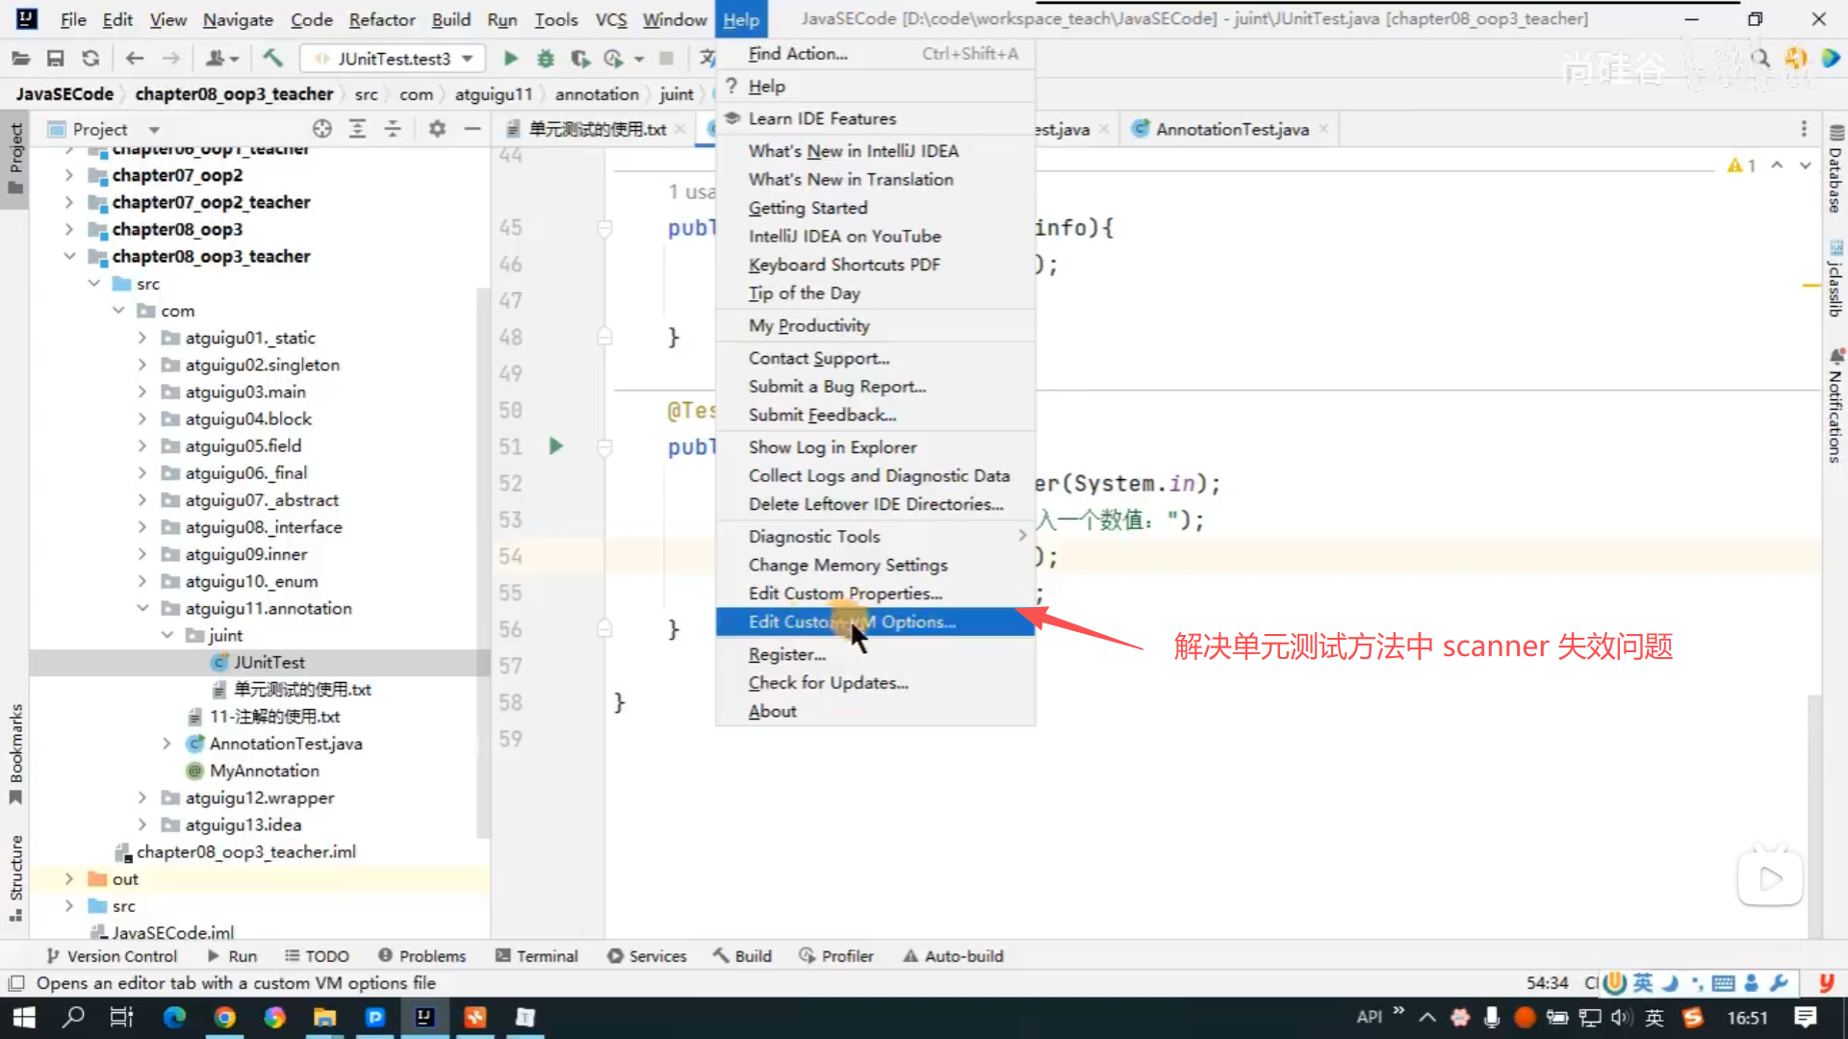Screen dimensions: 1848x1039
Task: Run test from gutter at line 51
Action: pyautogui.click(x=556, y=446)
